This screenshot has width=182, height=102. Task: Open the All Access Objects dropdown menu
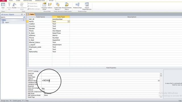(22, 14)
